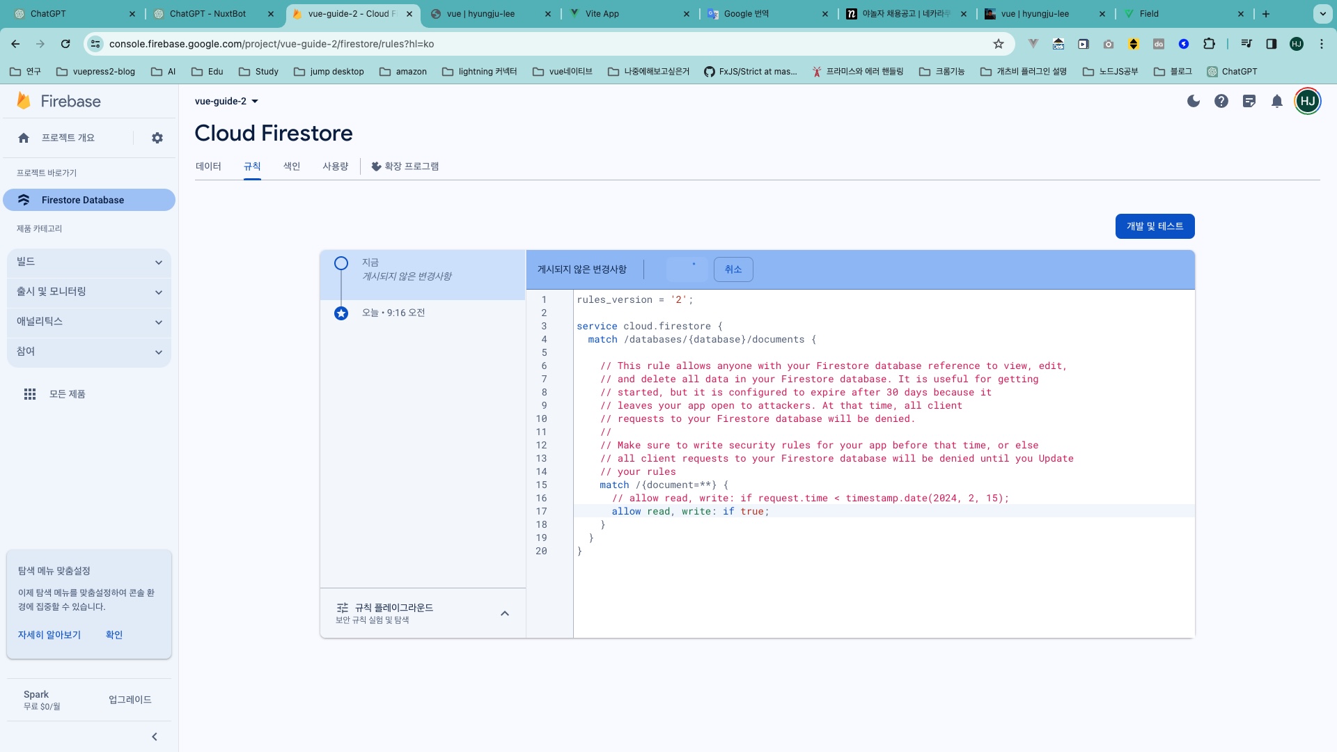Expand the 애널리틱스 category

pyautogui.click(x=89, y=322)
